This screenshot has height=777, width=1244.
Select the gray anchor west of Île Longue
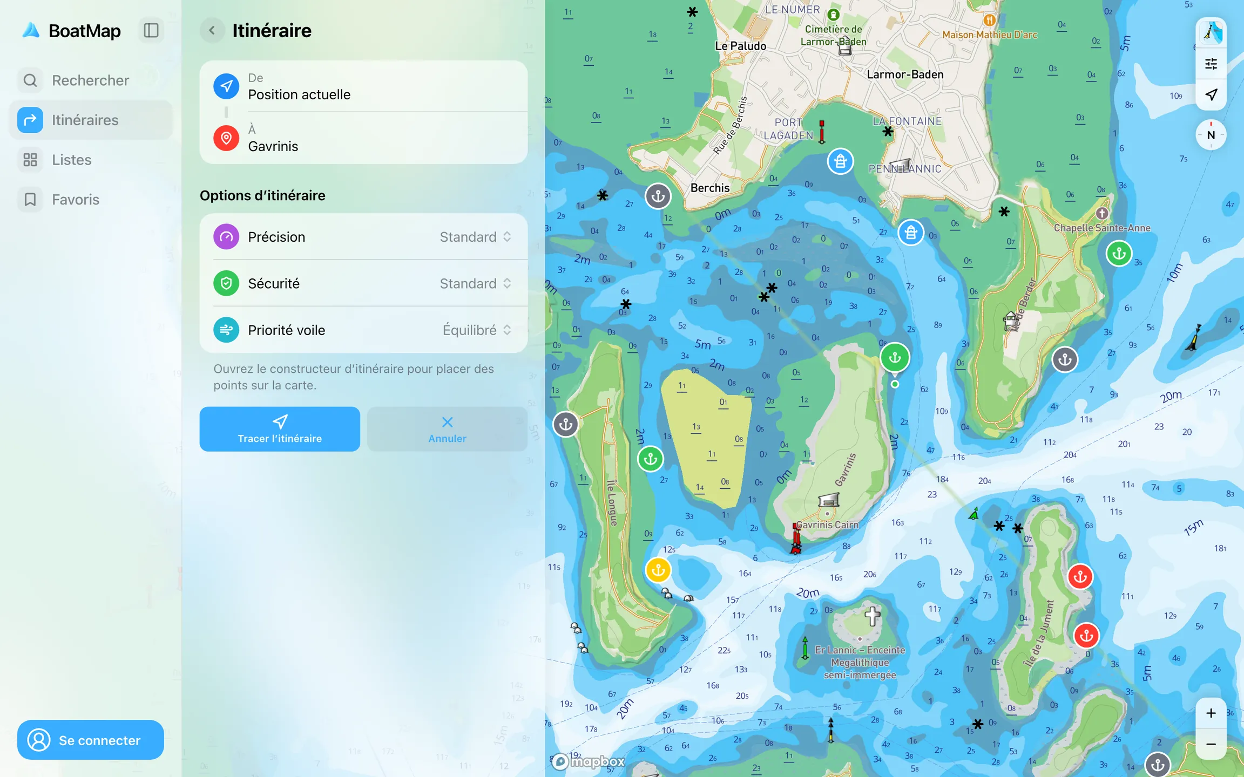coord(566,424)
